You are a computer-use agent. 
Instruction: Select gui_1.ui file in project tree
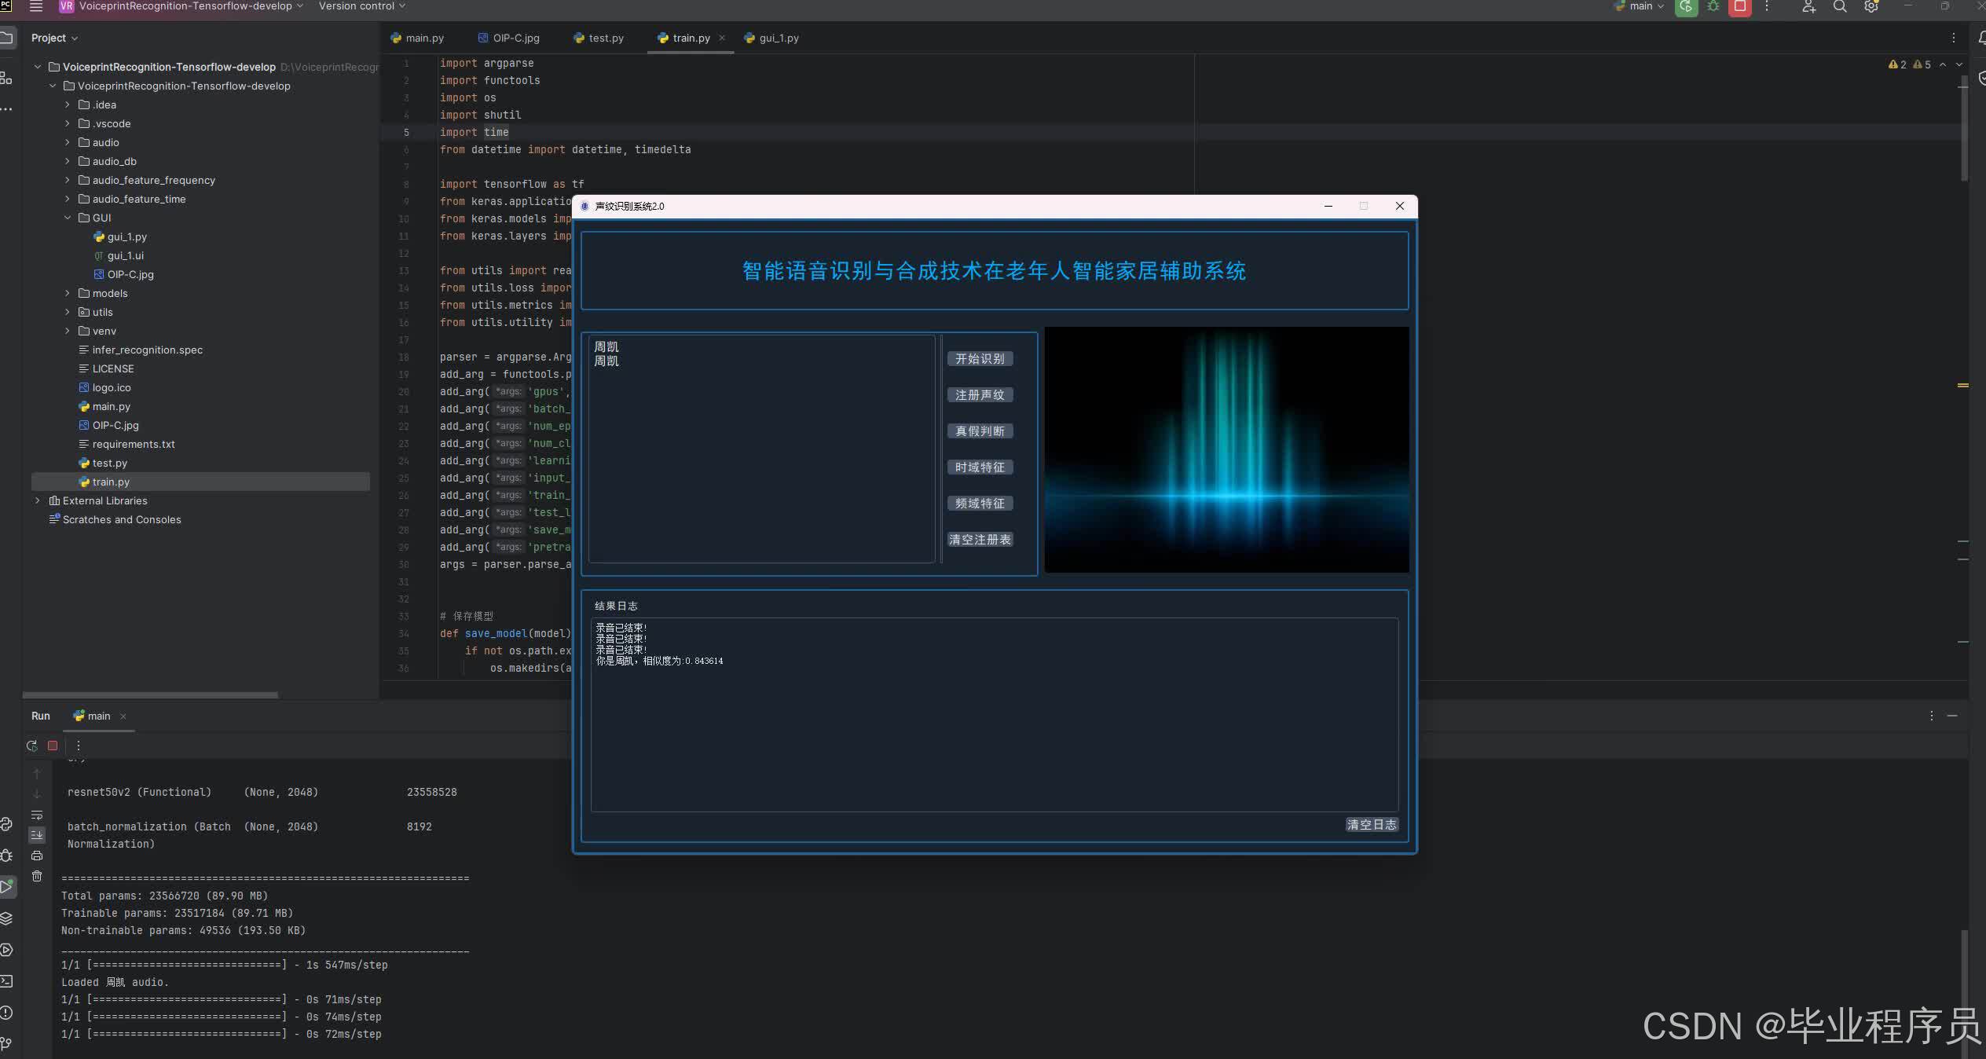coord(125,255)
